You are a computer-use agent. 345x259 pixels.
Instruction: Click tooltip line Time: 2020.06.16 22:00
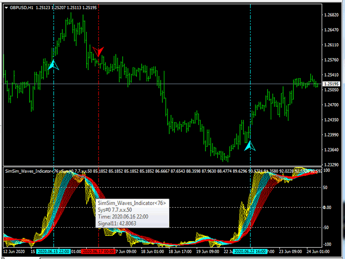point(123,216)
